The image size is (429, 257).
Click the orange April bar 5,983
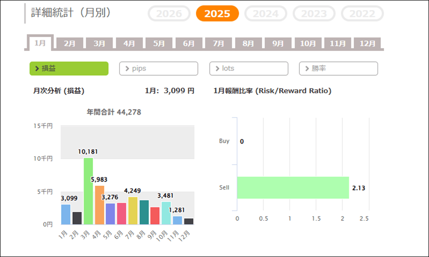(100, 205)
